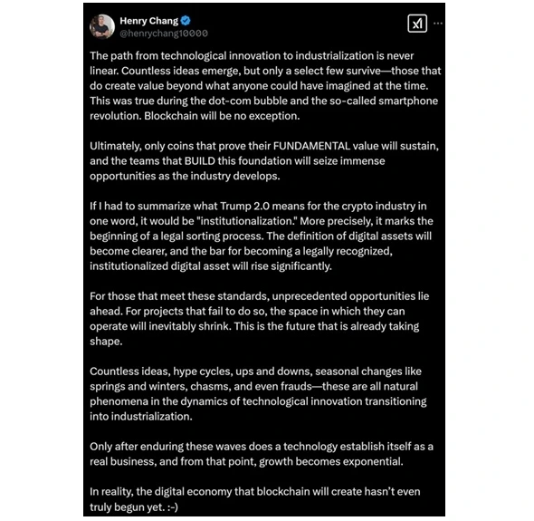
Task: Click the :-) emoticon at the post's end
Action: pyautogui.click(x=173, y=507)
